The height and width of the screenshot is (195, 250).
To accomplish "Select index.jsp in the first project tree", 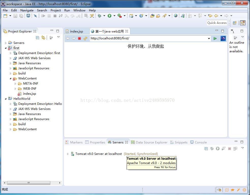I will point(29,94).
